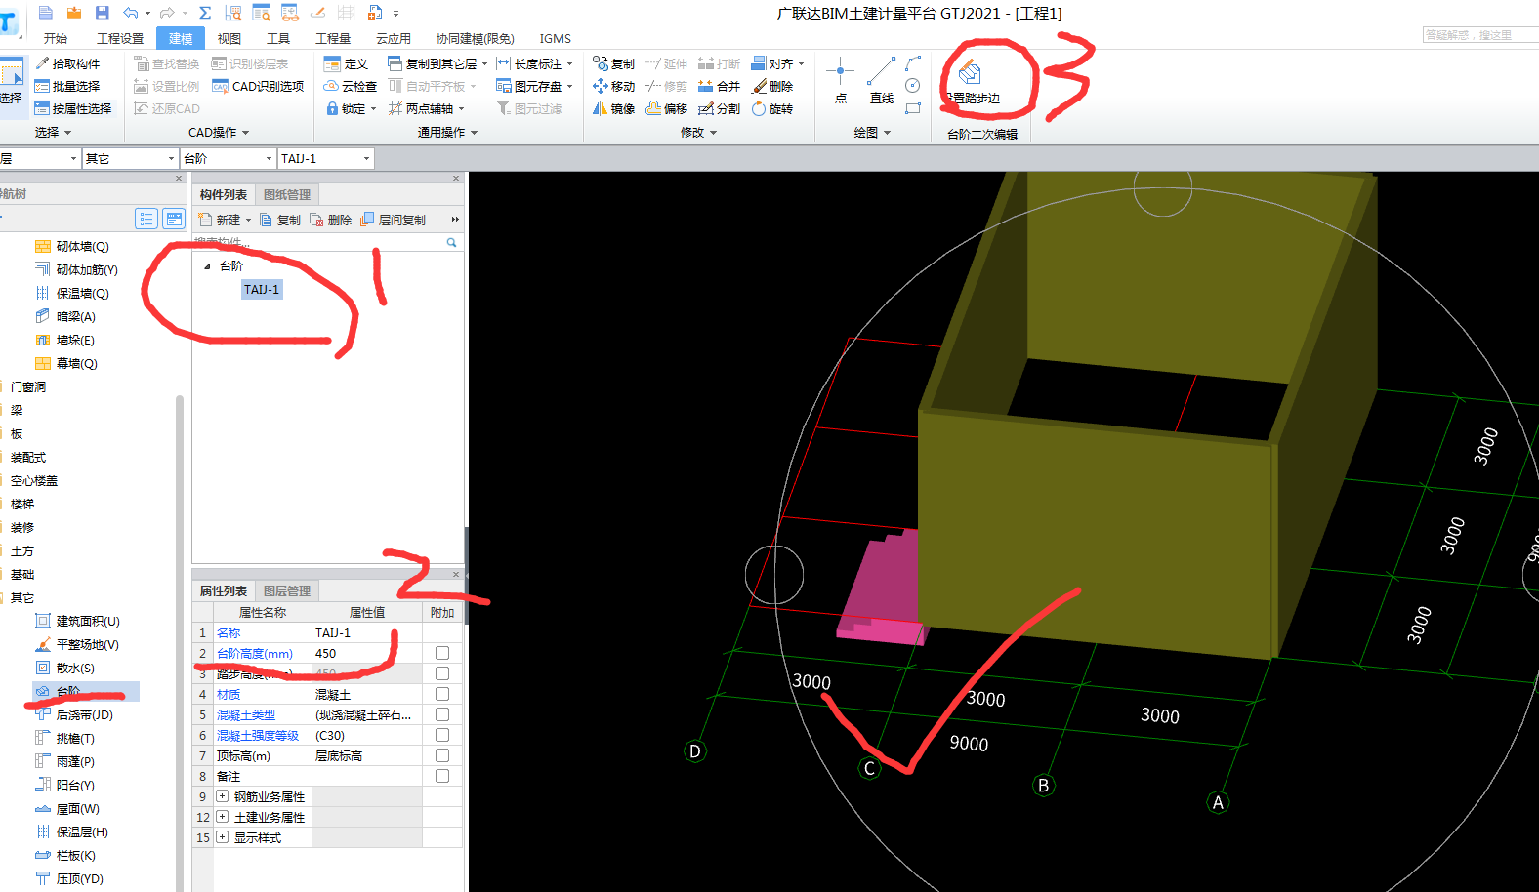Select TAIJ-1 in component list

tap(262, 290)
